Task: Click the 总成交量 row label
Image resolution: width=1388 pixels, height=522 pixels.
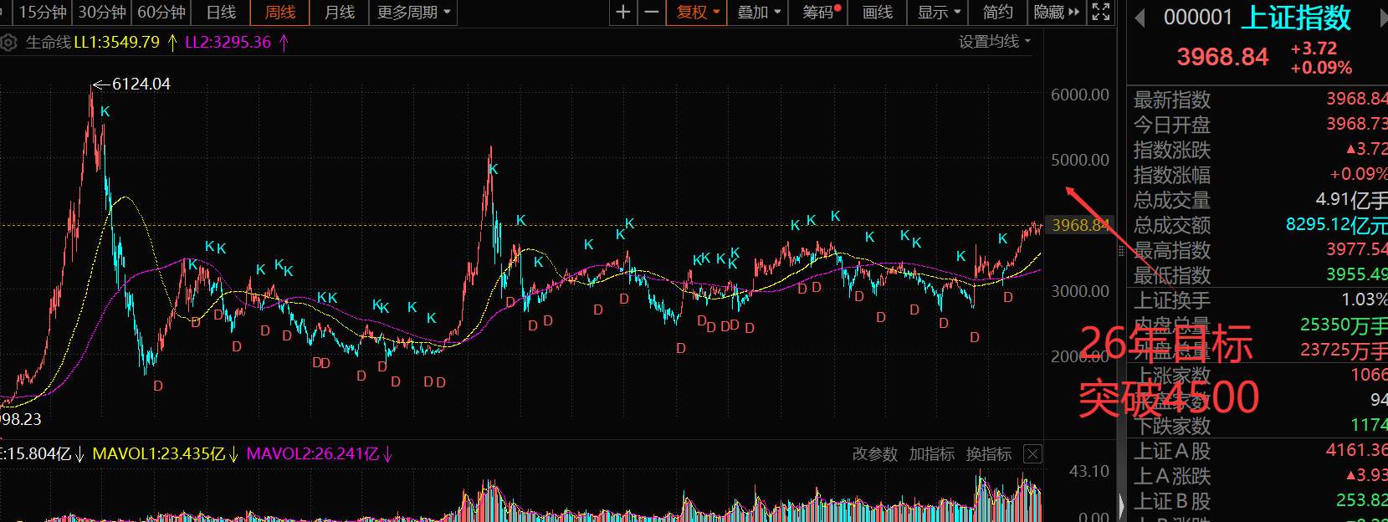Action: coord(1171,200)
